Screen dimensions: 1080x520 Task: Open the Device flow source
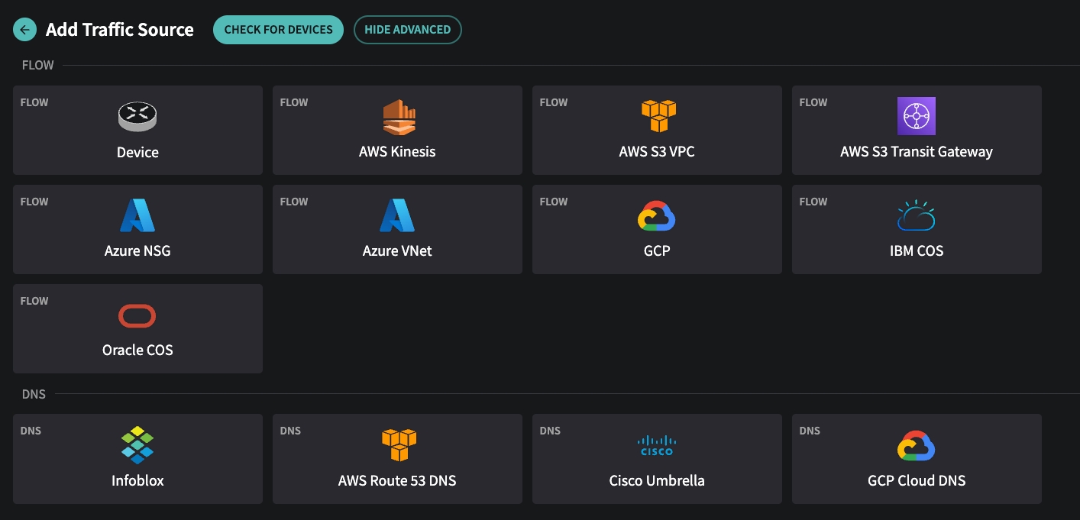coord(137,130)
